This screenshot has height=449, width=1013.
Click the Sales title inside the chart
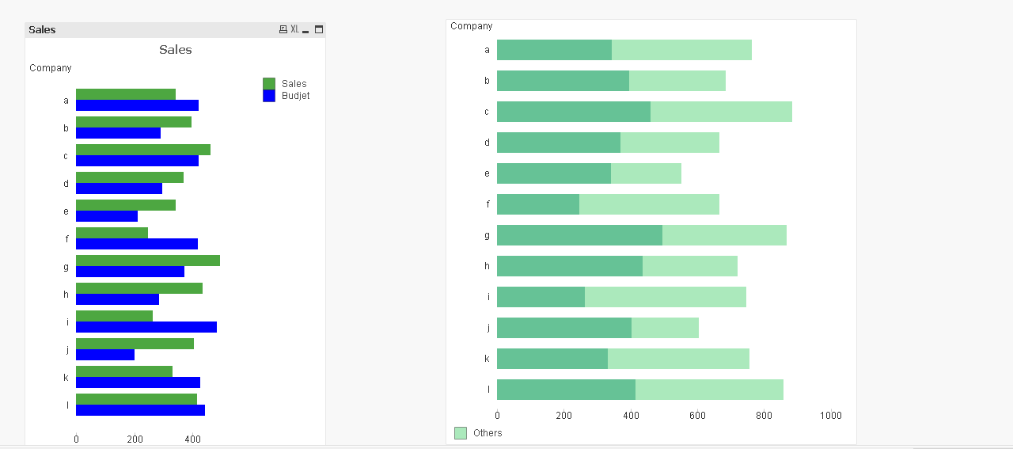pos(176,50)
